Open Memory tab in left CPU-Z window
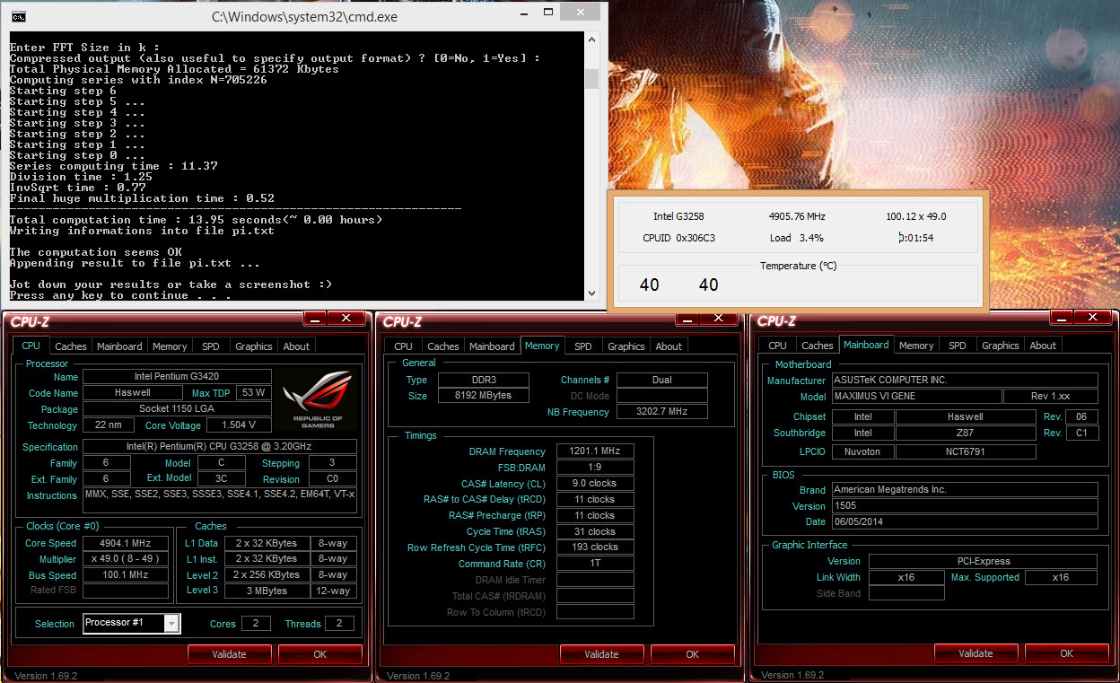The width and height of the screenshot is (1120, 683). (x=170, y=346)
